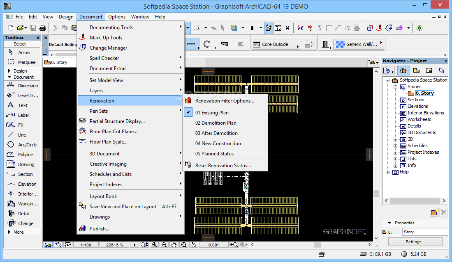The height and width of the screenshot is (262, 452).
Task: Click the pan hand icon in bottom bar
Action: click(x=174, y=245)
